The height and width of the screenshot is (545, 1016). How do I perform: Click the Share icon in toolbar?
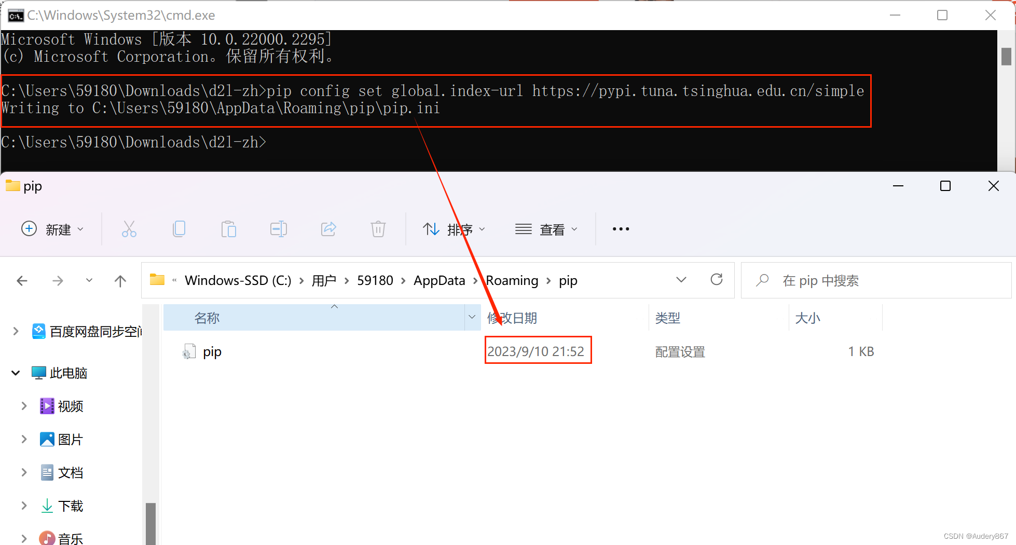click(x=328, y=229)
